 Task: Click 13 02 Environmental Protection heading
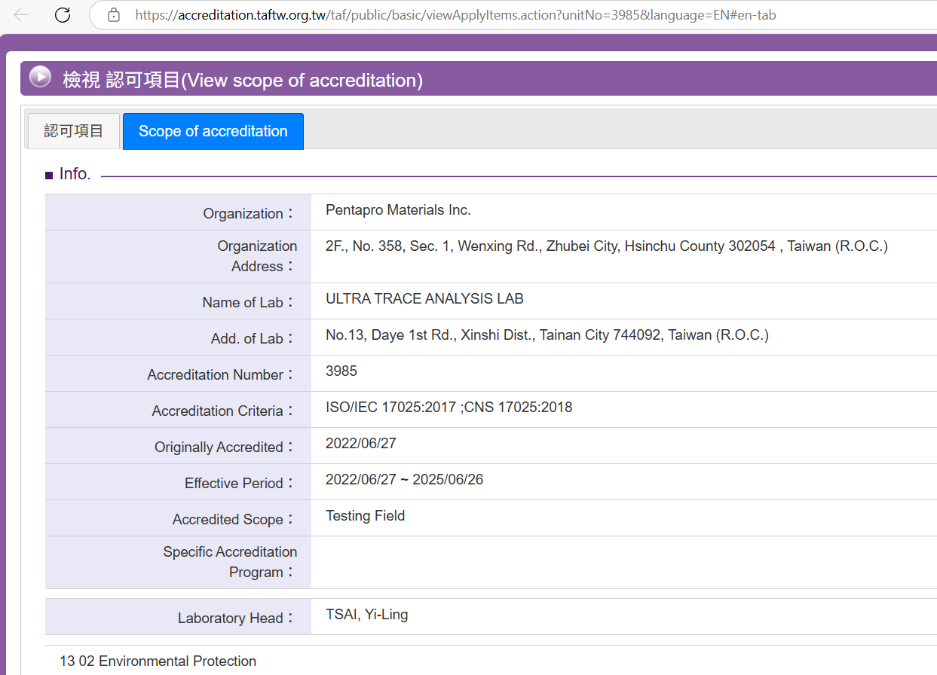click(158, 661)
